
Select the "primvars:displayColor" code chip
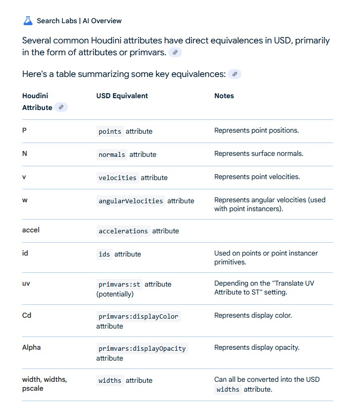pos(138,316)
